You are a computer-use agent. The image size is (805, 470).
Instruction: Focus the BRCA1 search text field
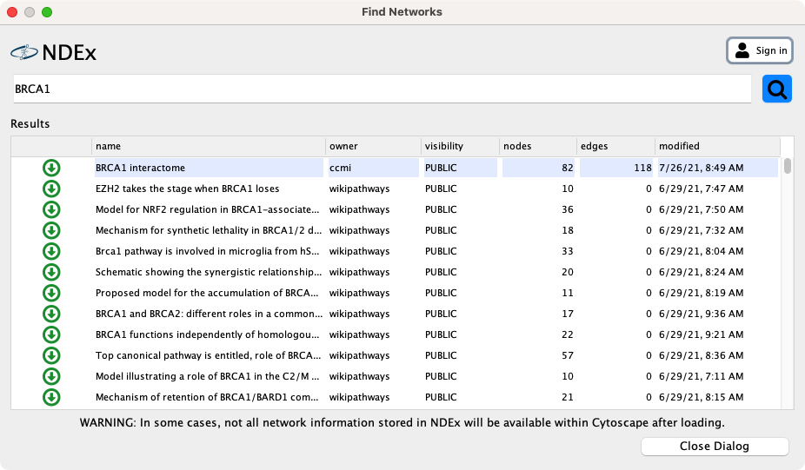click(381, 89)
